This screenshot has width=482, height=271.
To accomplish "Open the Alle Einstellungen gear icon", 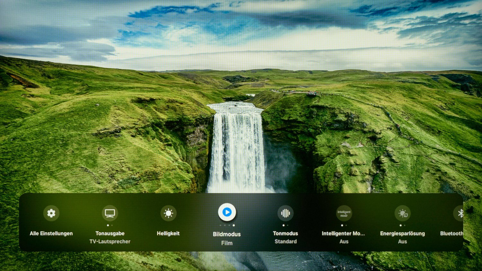I will pos(51,213).
